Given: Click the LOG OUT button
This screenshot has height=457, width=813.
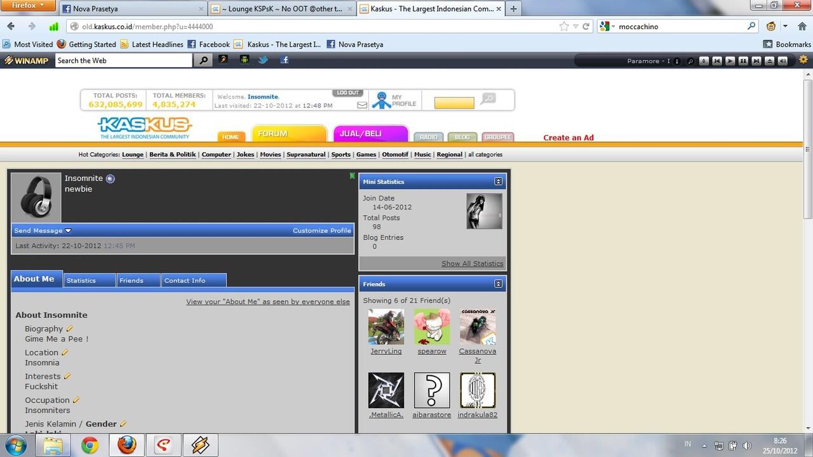Looking at the screenshot, I should click(347, 93).
